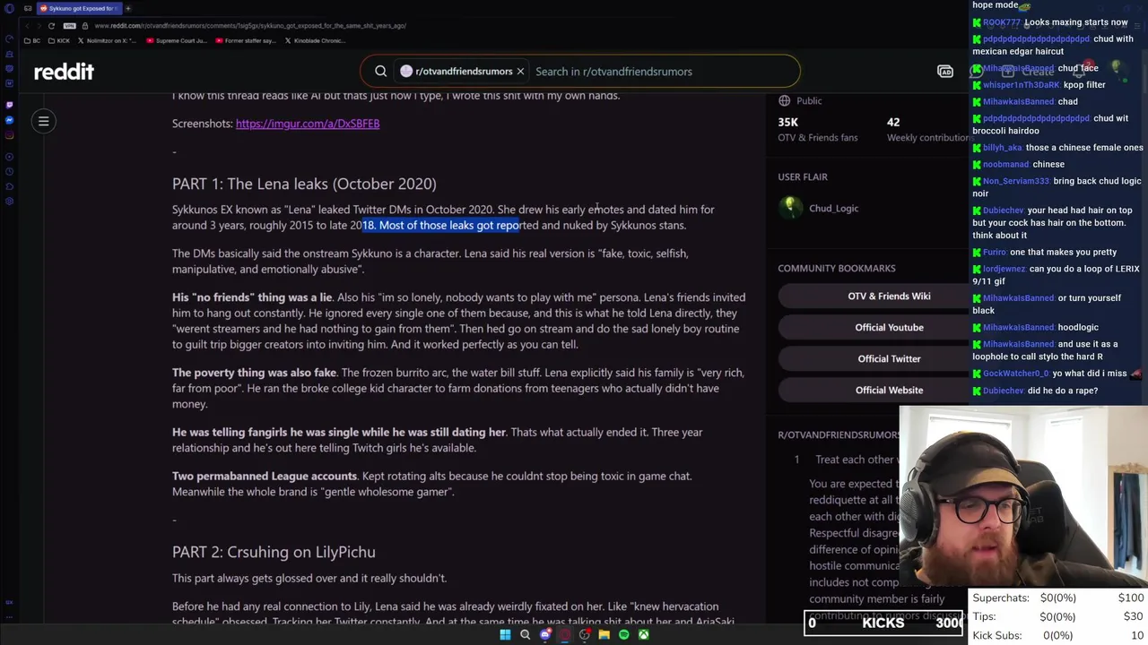Open settings gear in Opera sidebar

(9, 202)
